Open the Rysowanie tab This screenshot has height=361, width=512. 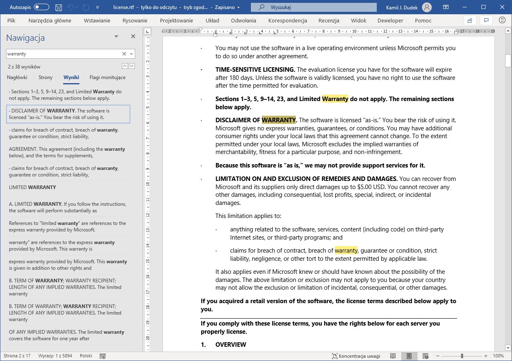[x=135, y=20]
